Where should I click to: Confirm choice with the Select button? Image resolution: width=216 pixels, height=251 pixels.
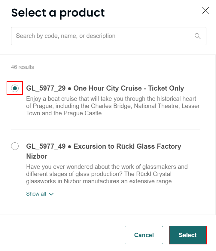(x=187, y=235)
